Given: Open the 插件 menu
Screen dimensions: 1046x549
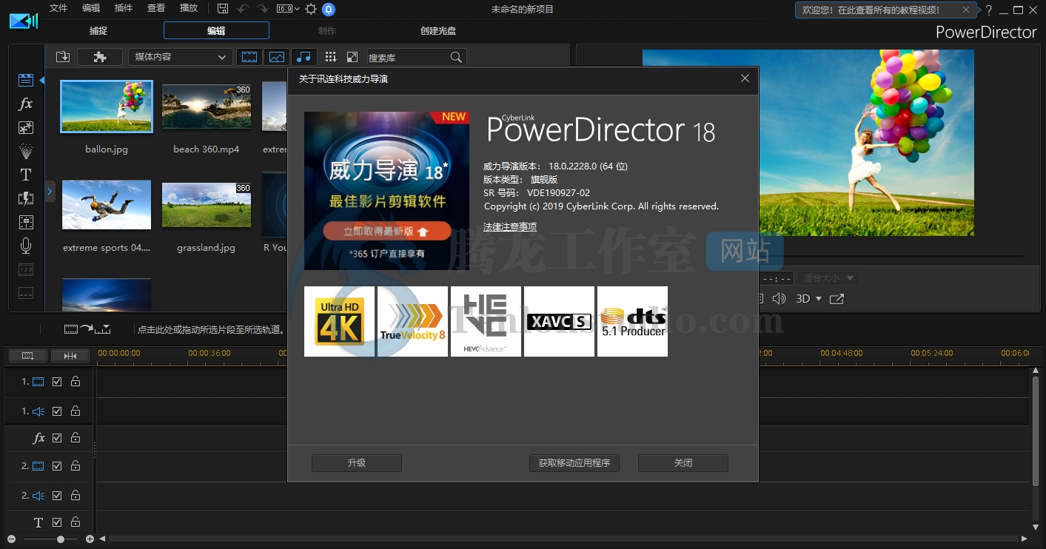Looking at the screenshot, I should pyautogui.click(x=124, y=8).
